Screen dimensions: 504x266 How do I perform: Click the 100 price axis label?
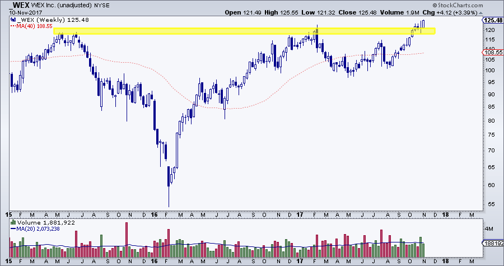[490, 71]
